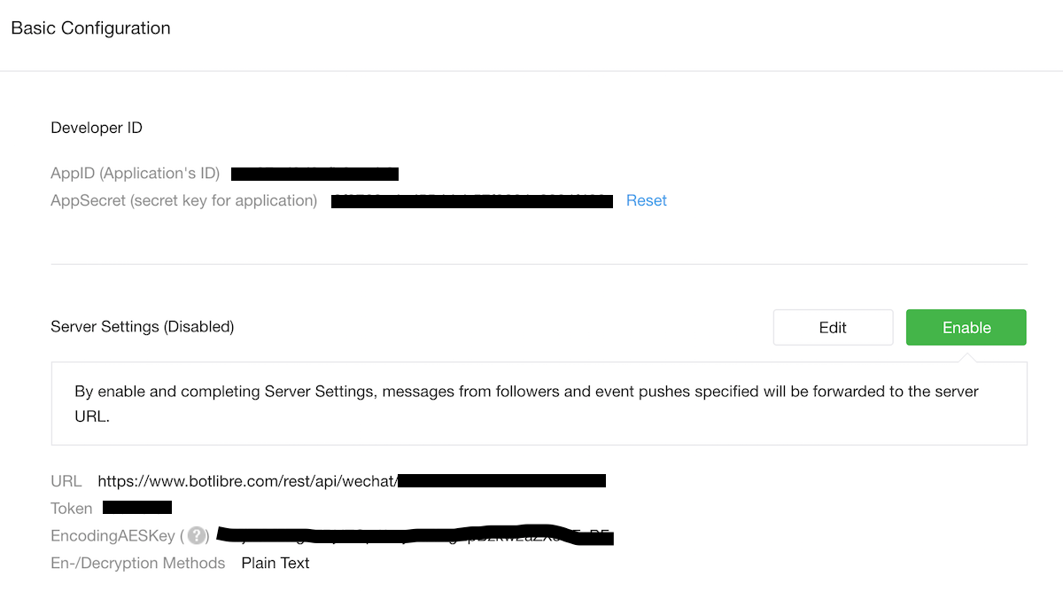Screen dimensions: 1063x607
Task: Open server settings with the Edit button
Action: pyautogui.click(x=833, y=327)
